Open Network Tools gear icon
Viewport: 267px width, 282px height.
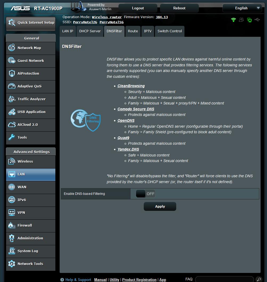[x=12, y=264]
